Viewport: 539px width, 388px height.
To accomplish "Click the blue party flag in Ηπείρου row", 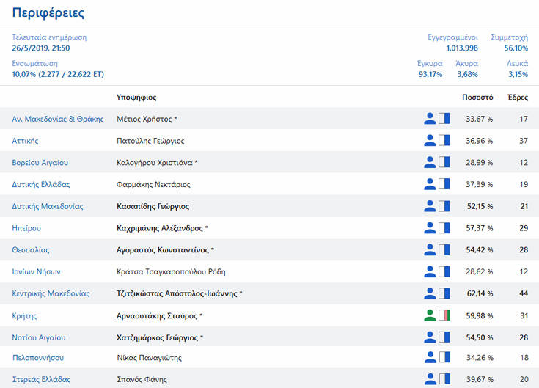I will [x=444, y=228].
